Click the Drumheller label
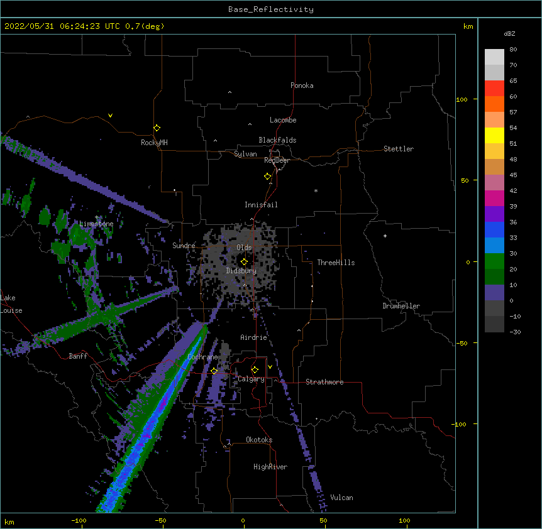This screenshot has height=529, width=542. [x=401, y=306]
